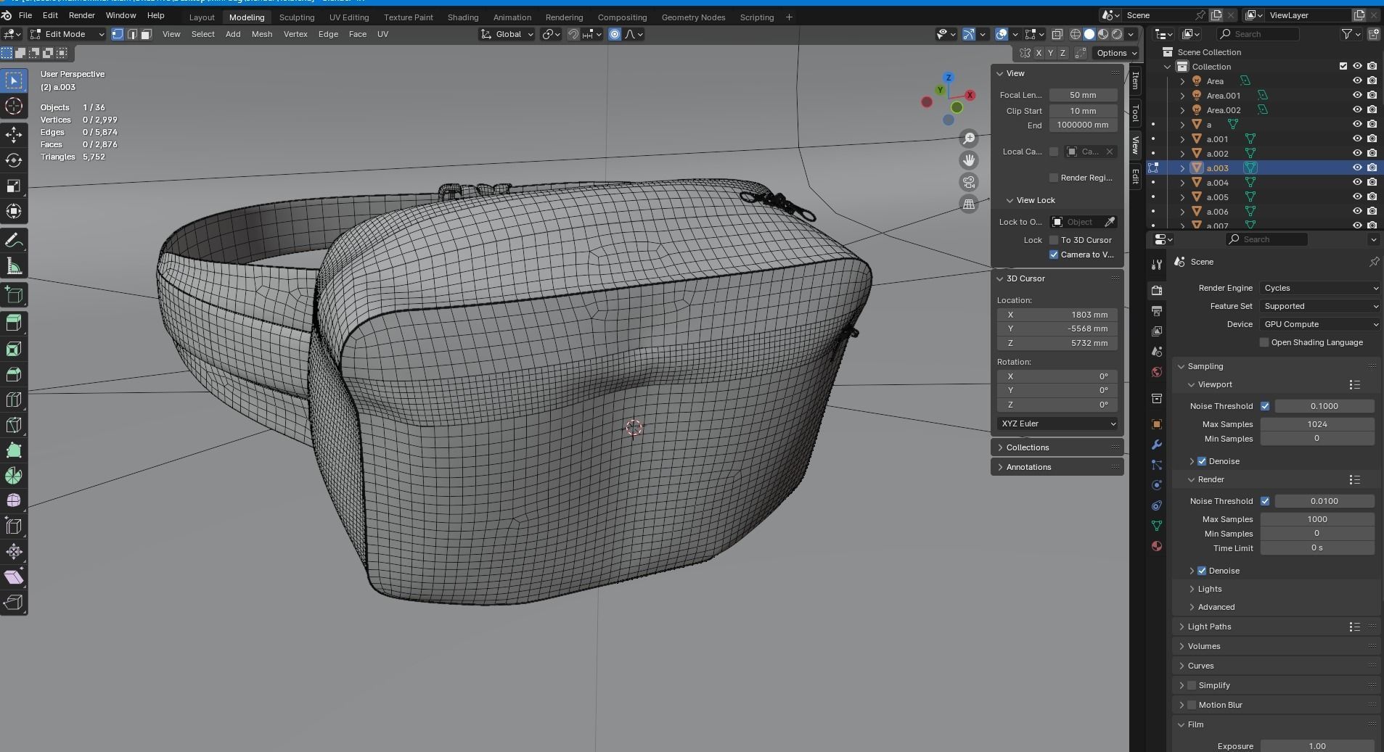This screenshot has height=752, width=1384.
Task: Enable vertex select mode
Action: pyautogui.click(x=118, y=34)
